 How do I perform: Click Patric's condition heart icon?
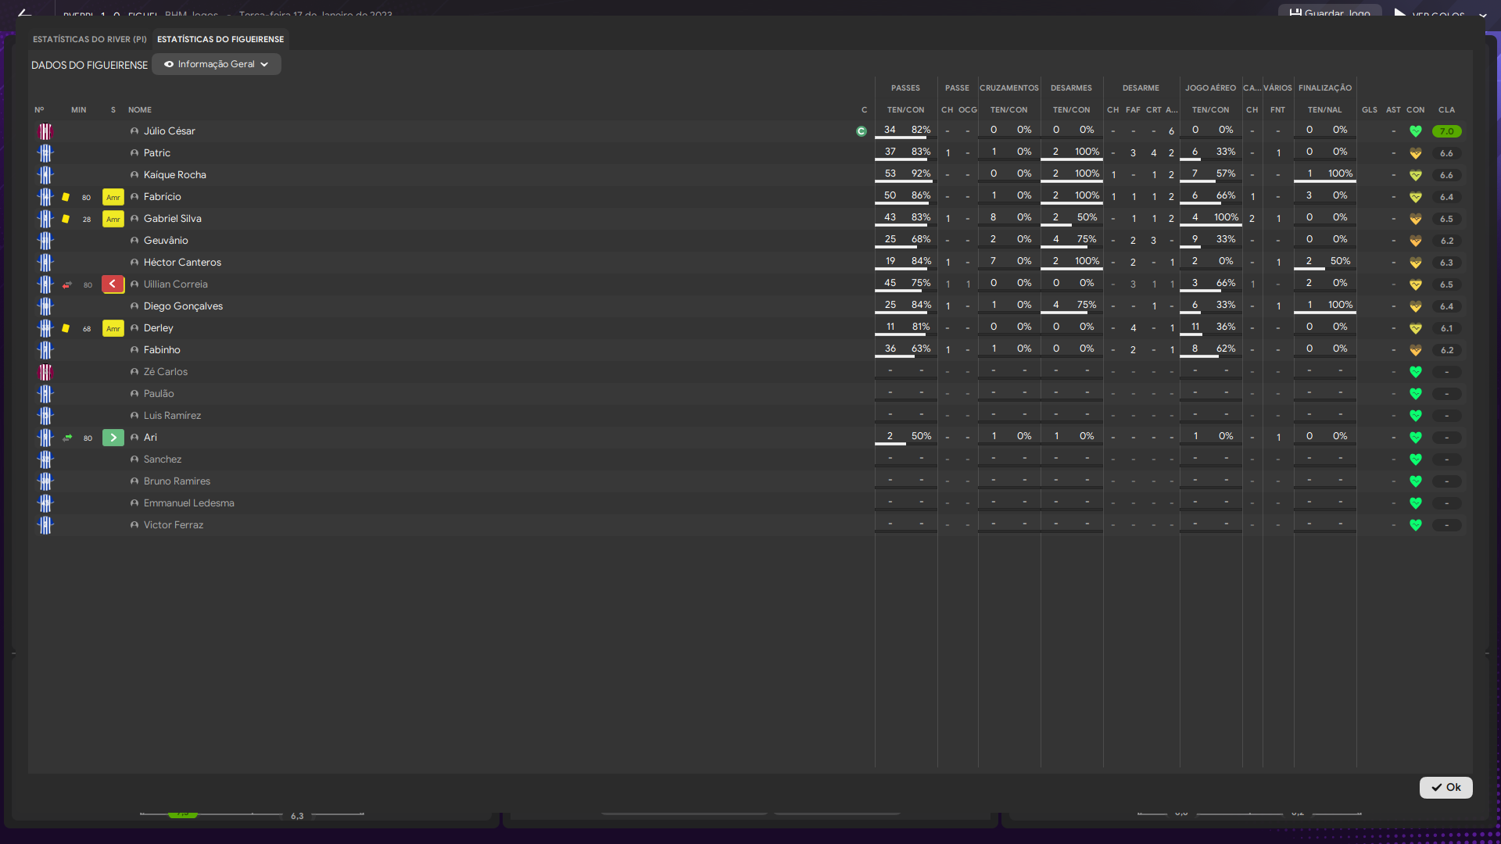pos(1416,153)
